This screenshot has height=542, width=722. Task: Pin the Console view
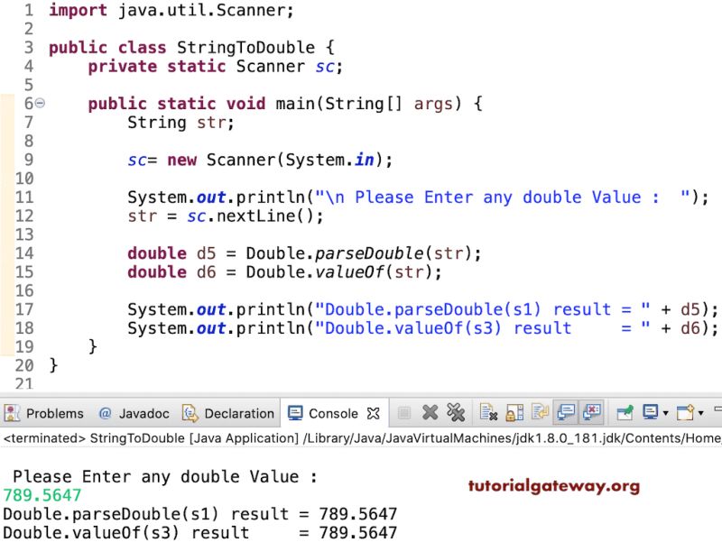624,413
